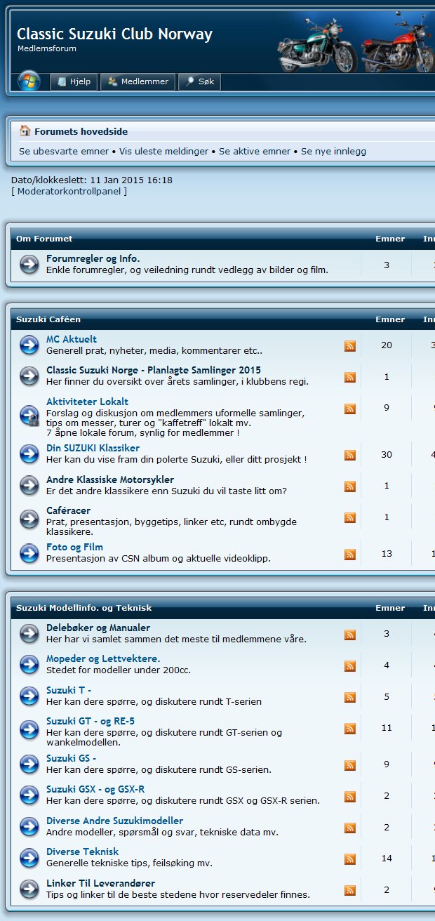Open Andre Klassiske Motorsykler forum
The image size is (435, 921).
click(x=110, y=479)
